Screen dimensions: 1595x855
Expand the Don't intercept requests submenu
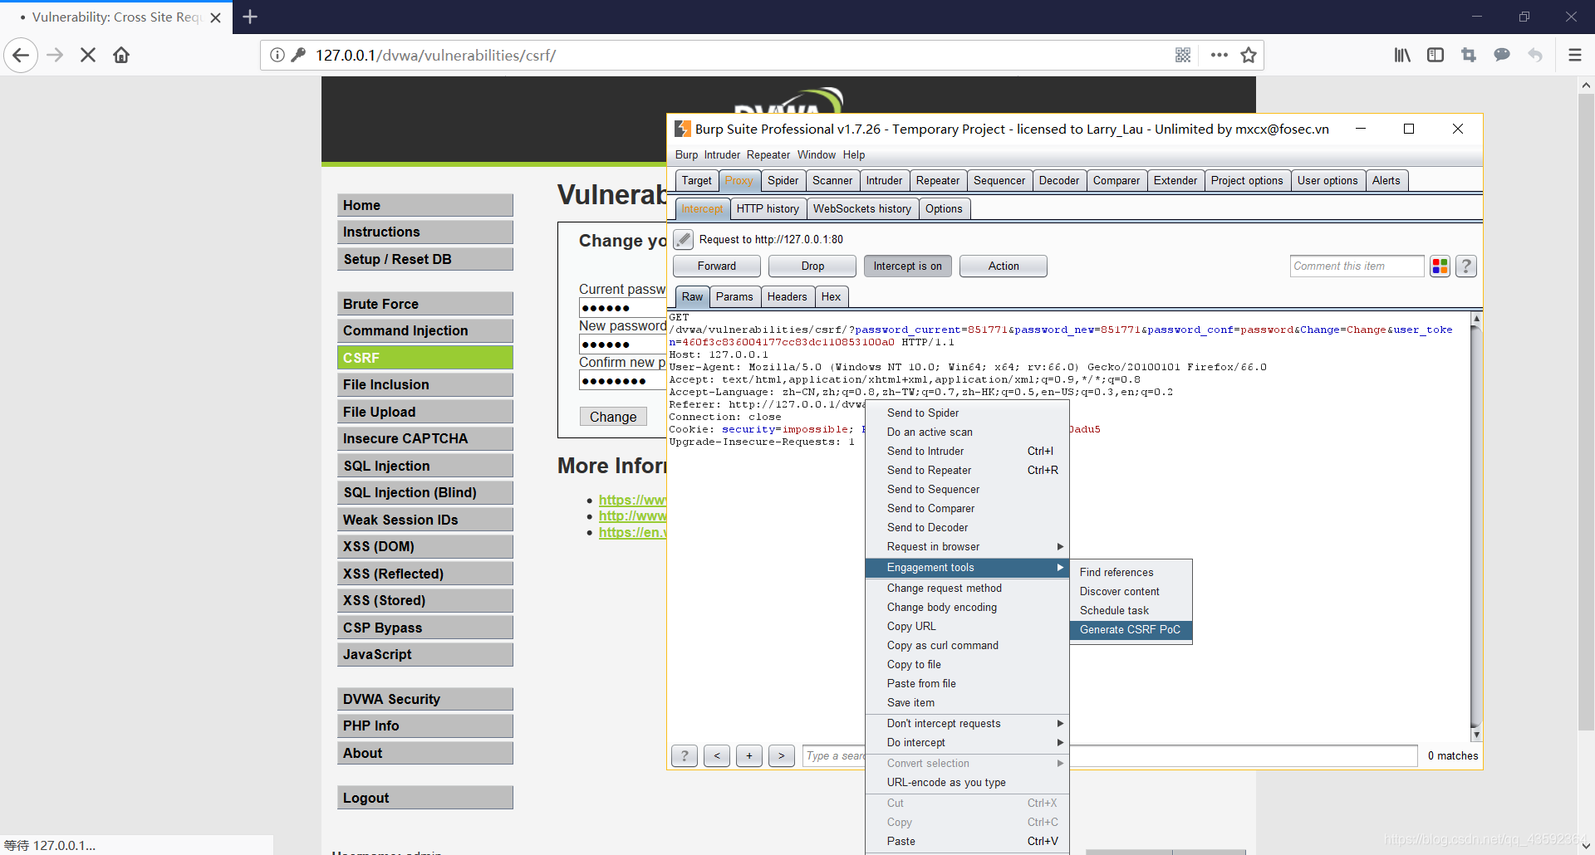click(967, 724)
